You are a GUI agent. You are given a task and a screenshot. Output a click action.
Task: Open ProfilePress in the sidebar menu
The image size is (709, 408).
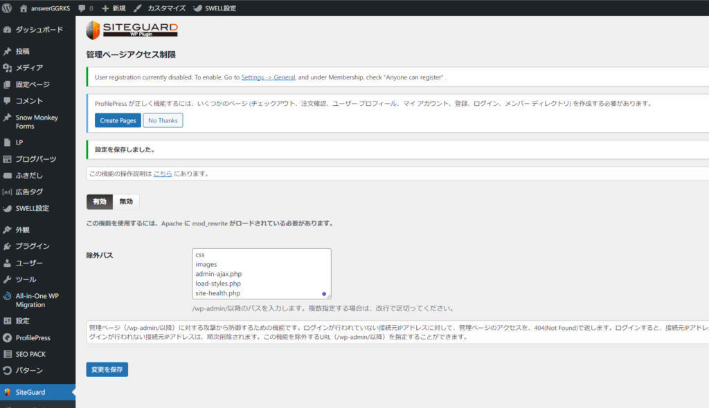(x=33, y=337)
